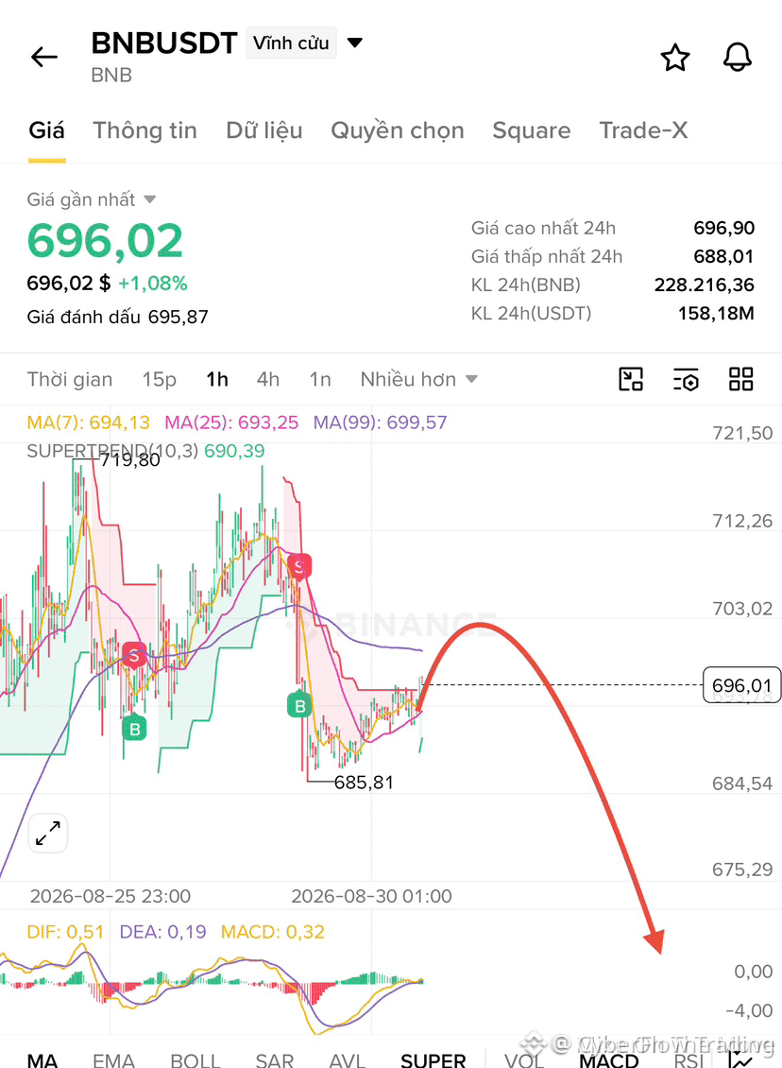Image resolution: width=782 pixels, height=1068 pixels.
Task: Open Dữ liệu tab
Action: (264, 130)
